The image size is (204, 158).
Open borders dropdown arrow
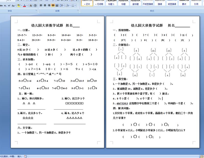pos(75,5)
